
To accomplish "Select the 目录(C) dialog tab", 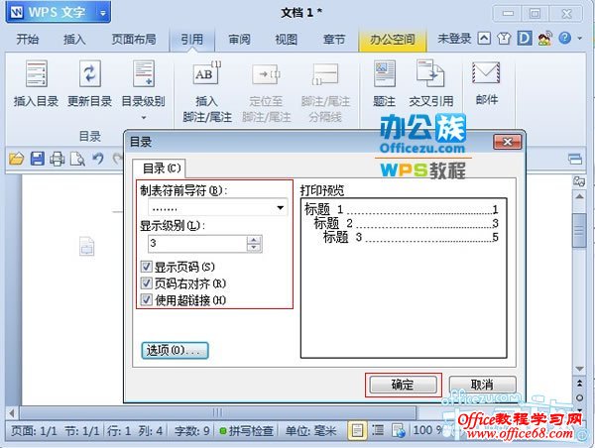I will pos(160,168).
